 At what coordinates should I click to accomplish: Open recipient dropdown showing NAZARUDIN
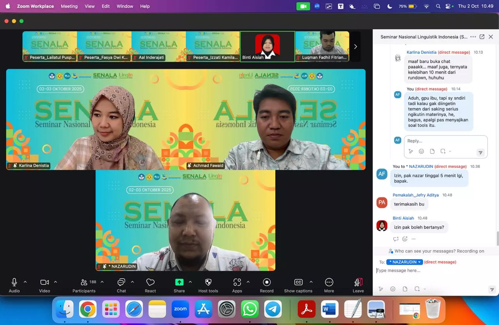click(x=405, y=262)
